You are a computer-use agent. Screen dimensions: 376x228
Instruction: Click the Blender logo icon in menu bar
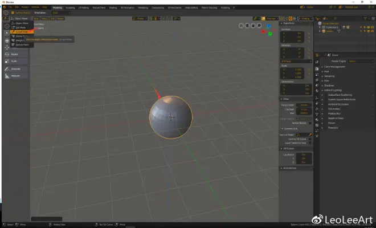pos(5,7)
